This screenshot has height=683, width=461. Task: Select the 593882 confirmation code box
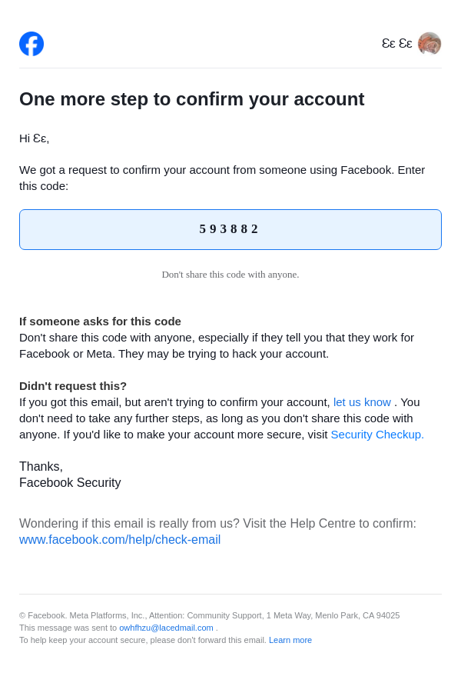pyautogui.click(x=230, y=229)
